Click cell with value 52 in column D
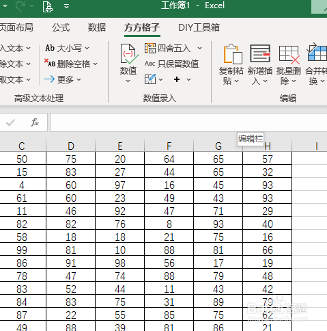Image resolution: width=327 pixels, height=331 pixels. coord(71,289)
